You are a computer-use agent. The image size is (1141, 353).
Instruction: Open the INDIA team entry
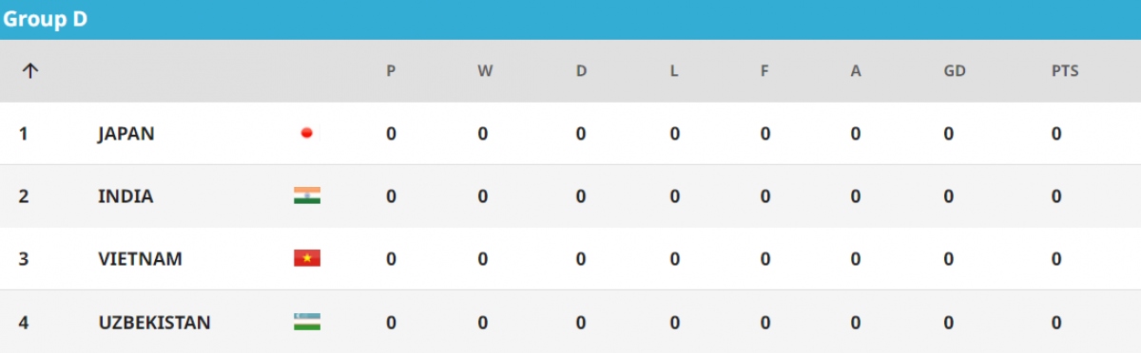126,196
